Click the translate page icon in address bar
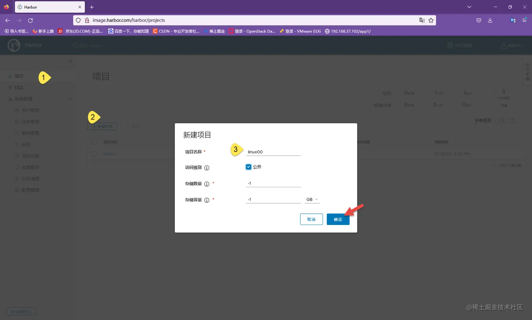The image size is (532, 320). point(422,20)
